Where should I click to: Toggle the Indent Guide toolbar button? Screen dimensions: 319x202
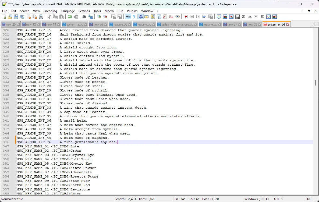[140, 17]
